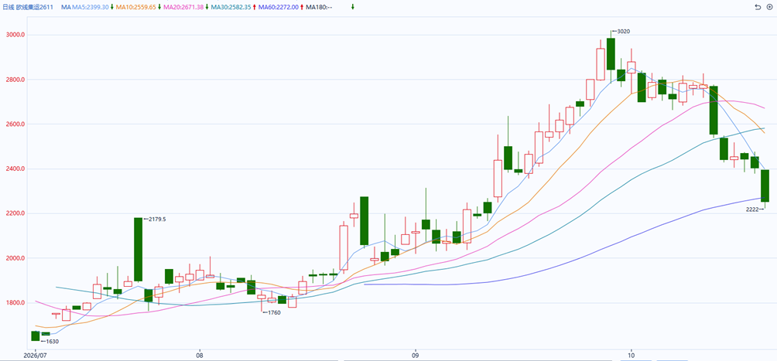Click the MA indicator label
This screenshot has height=361, width=777.
66,7
